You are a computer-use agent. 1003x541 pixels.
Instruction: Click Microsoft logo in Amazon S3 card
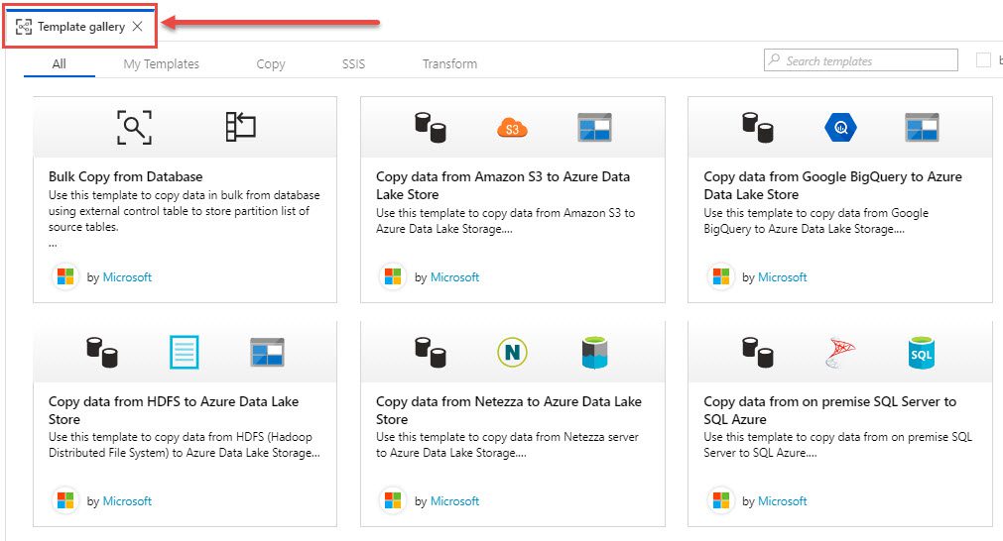(x=393, y=276)
